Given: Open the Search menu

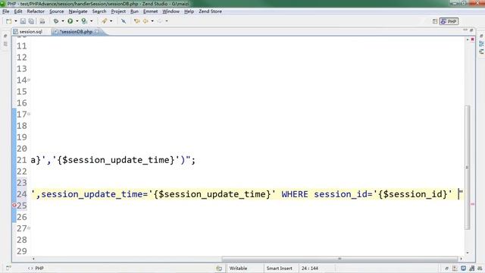Looking at the screenshot, I should [x=99, y=11].
